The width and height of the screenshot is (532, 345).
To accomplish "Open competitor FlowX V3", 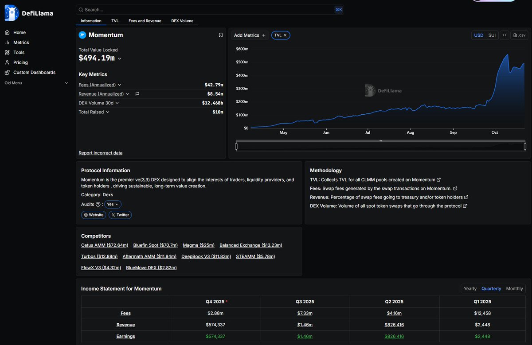I will pyautogui.click(x=101, y=267).
